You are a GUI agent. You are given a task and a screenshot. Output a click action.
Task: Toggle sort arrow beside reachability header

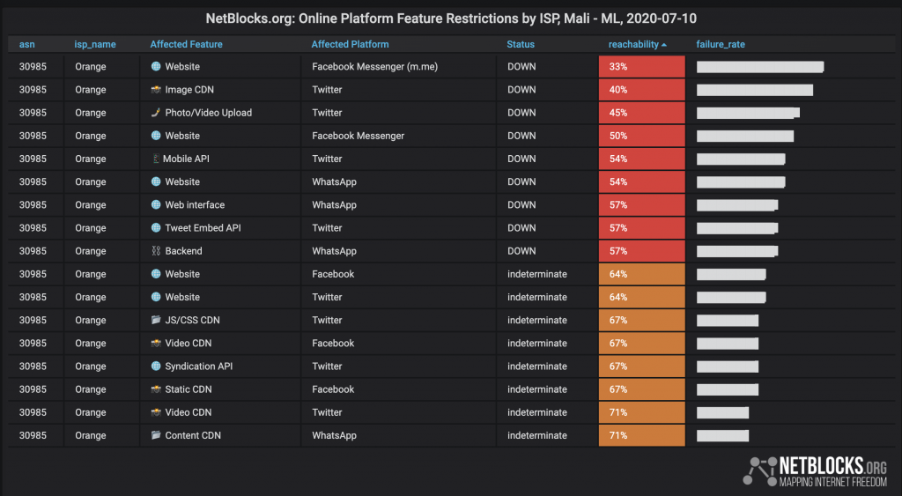pyautogui.click(x=664, y=45)
